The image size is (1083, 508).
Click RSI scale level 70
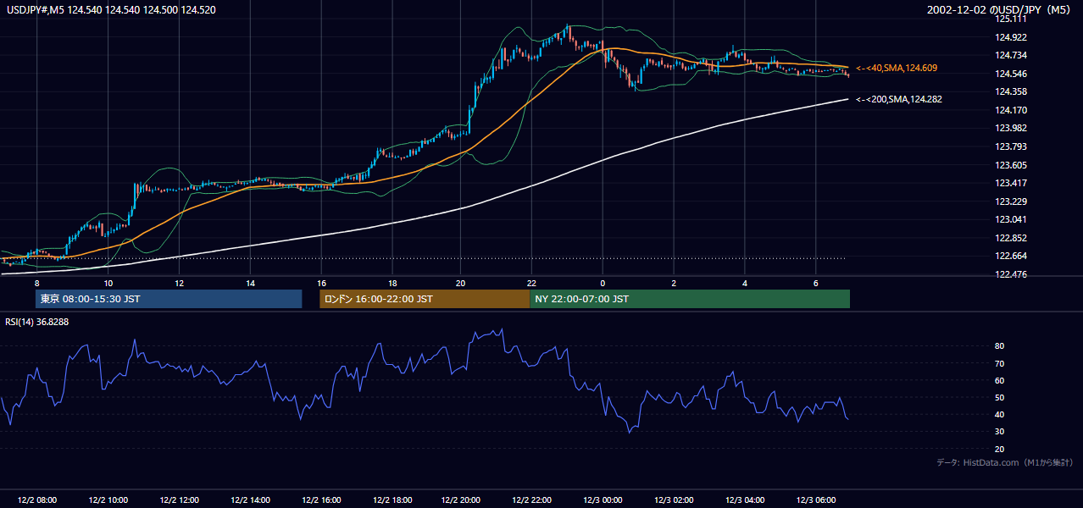coord(1000,363)
